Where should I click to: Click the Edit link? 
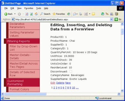(x=53, y=83)
